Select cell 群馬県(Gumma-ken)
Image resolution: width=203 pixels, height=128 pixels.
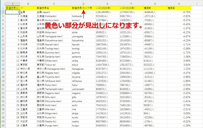pos(54,52)
